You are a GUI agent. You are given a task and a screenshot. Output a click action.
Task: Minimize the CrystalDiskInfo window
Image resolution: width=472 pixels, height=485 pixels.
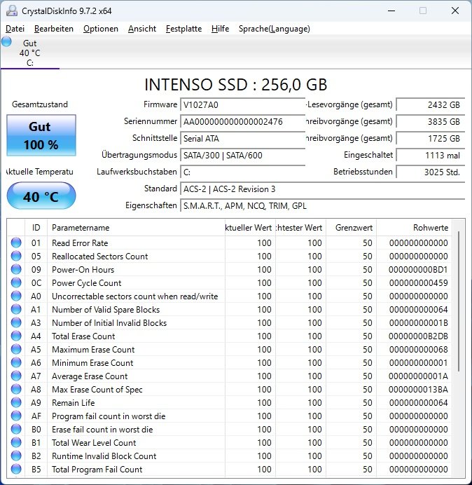click(391, 11)
